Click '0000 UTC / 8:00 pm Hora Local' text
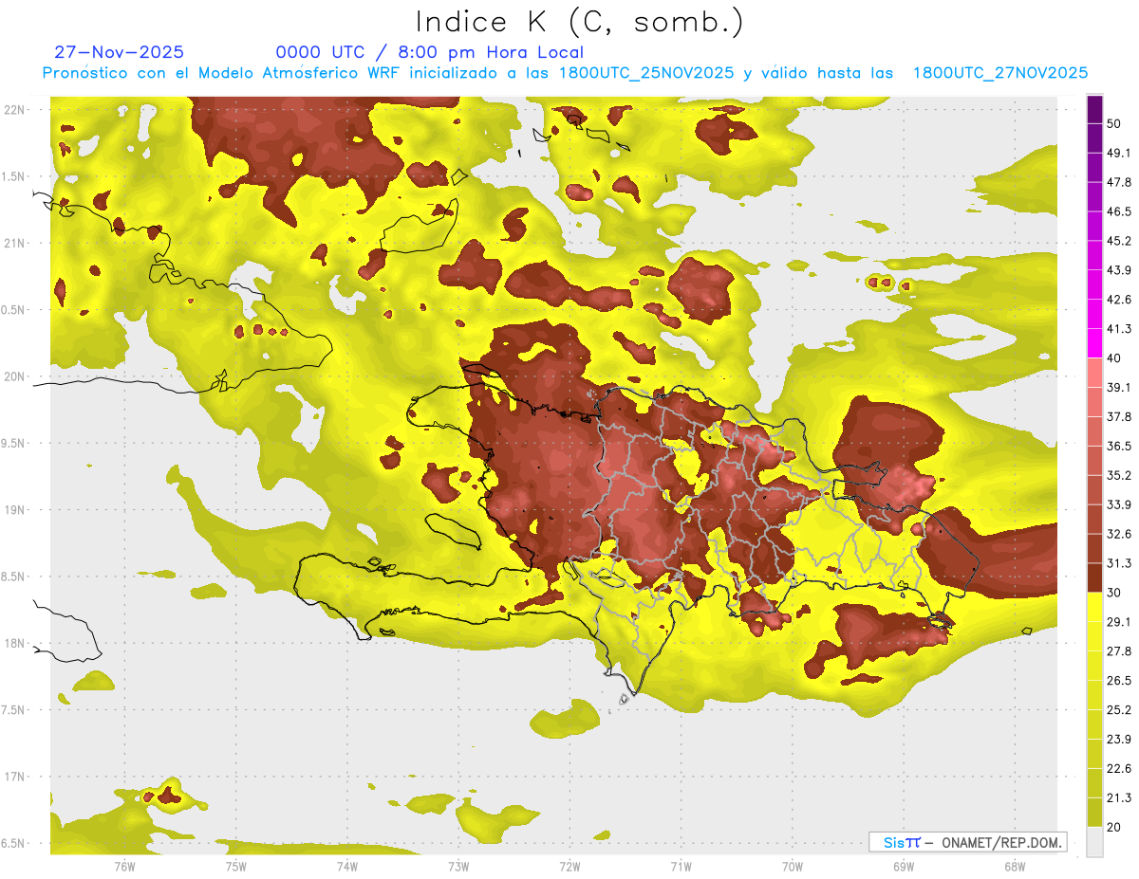Image resolution: width=1139 pixels, height=879 pixels. tap(430, 52)
